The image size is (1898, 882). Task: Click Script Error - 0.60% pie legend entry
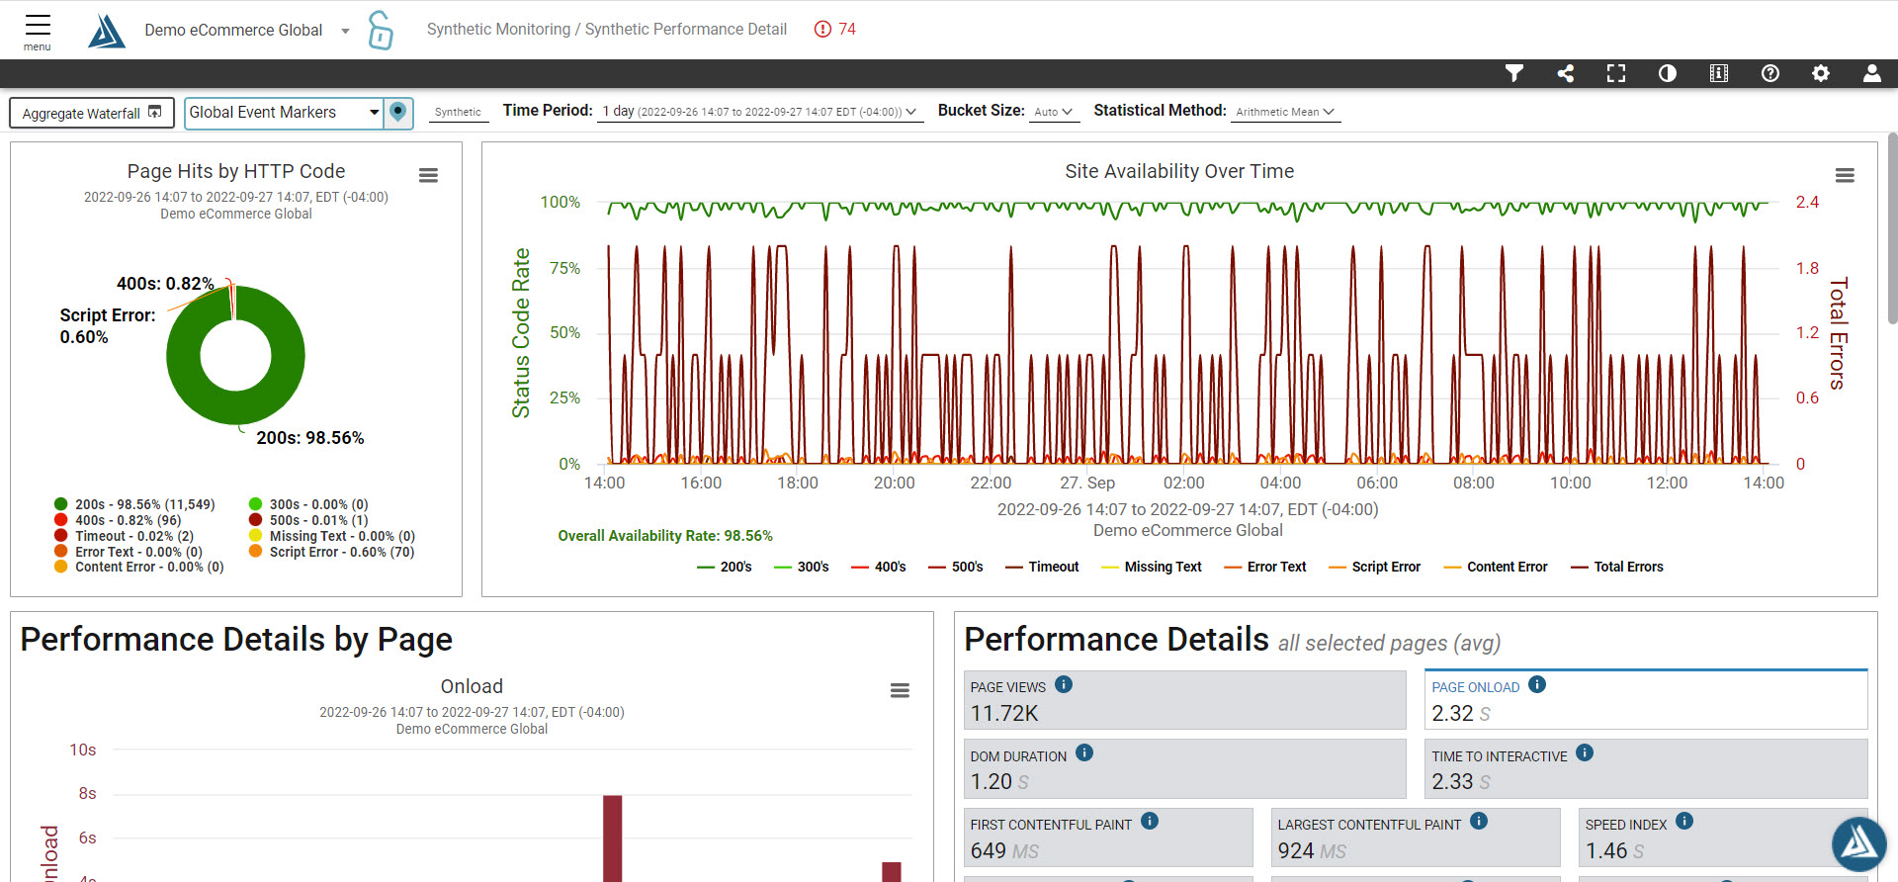tap(332, 552)
